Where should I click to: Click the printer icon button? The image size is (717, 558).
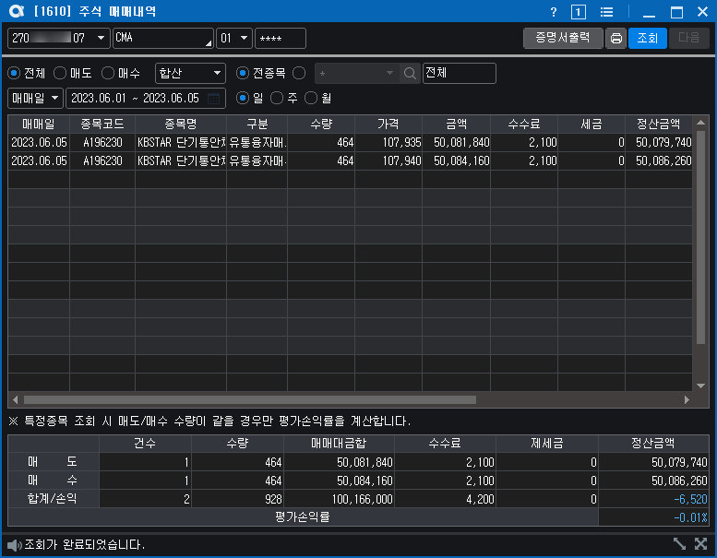click(x=615, y=38)
